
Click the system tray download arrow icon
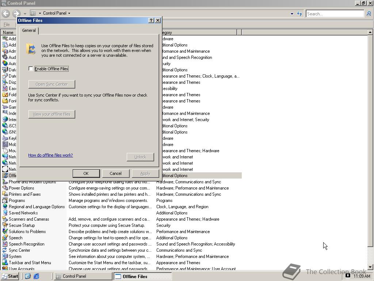click(348, 276)
